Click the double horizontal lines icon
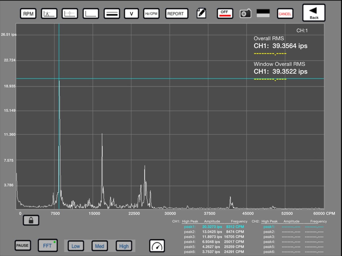This screenshot has width=342, height=256. (112, 14)
